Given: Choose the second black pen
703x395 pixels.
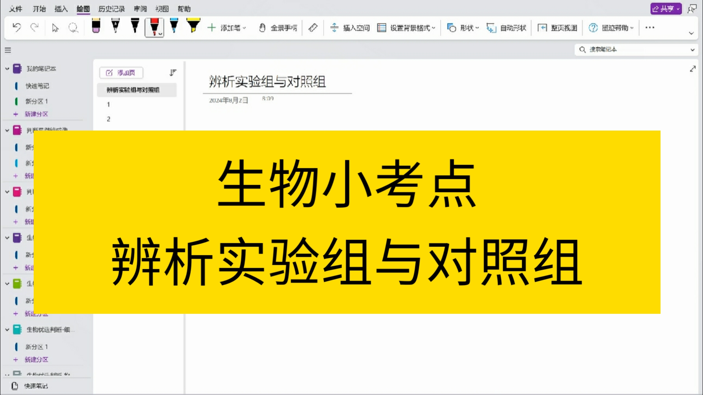Looking at the screenshot, I should pyautogui.click(x=135, y=26).
